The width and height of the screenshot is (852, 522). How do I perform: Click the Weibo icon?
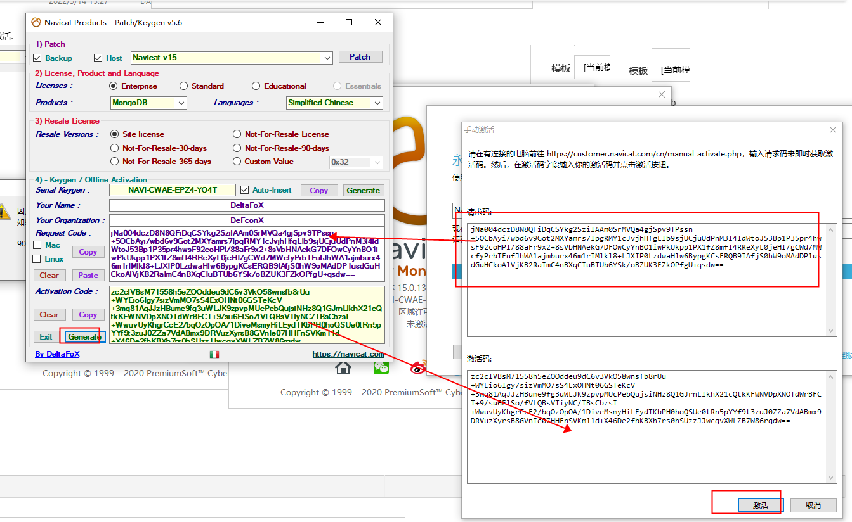417,367
